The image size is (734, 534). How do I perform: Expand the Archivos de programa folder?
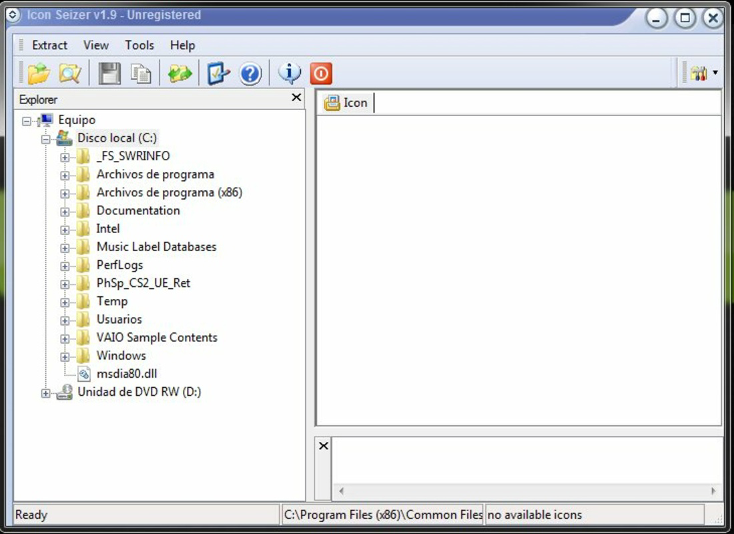pos(65,176)
